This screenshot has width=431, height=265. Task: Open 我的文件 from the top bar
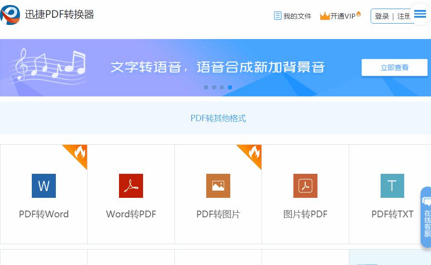pos(297,16)
